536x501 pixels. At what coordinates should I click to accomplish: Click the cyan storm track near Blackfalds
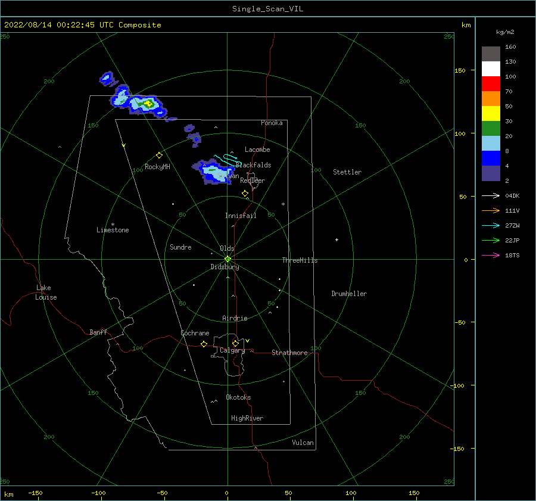[228, 160]
